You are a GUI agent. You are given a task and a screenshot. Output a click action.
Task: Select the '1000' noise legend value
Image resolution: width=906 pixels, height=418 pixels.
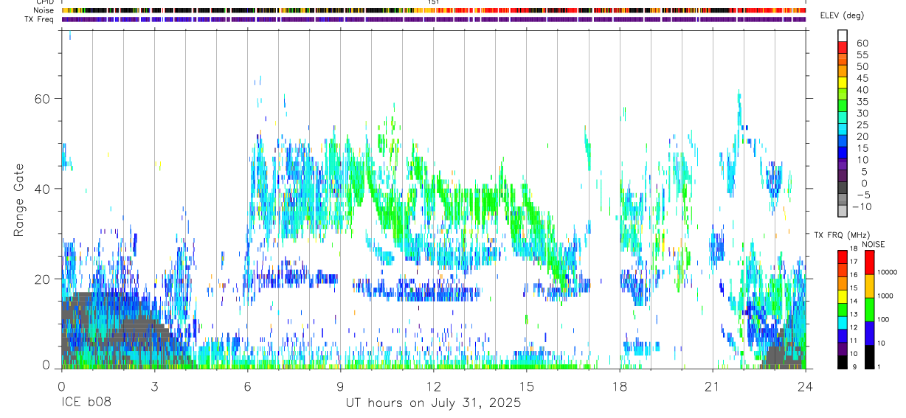coord(886,296)
